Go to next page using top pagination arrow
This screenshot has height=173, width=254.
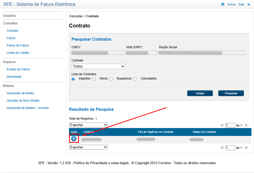click(246, 125)
